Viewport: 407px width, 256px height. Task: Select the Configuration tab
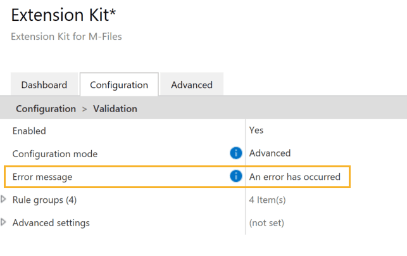coord(119,85)
